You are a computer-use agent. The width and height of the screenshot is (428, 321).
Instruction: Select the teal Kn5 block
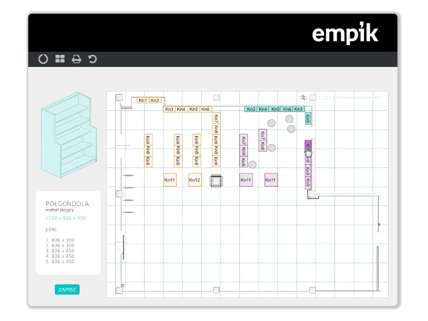click(x=275, y=109)
